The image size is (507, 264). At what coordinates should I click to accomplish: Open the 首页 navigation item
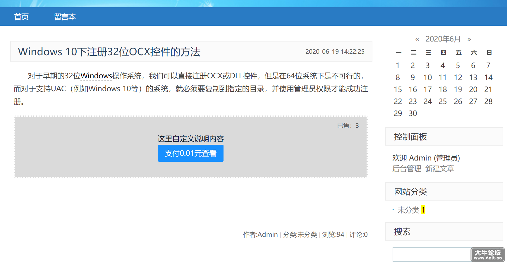[x=21, y=17]
